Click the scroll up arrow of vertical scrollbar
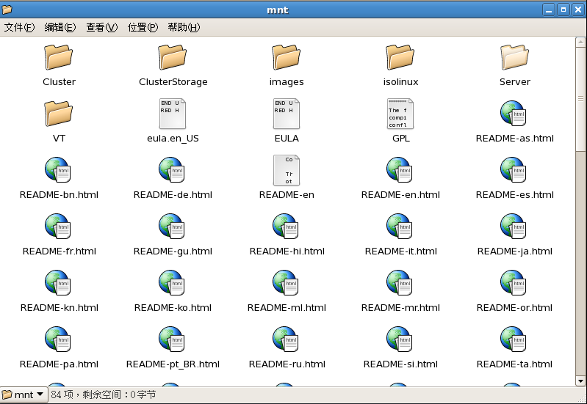 tap(580, 42)
